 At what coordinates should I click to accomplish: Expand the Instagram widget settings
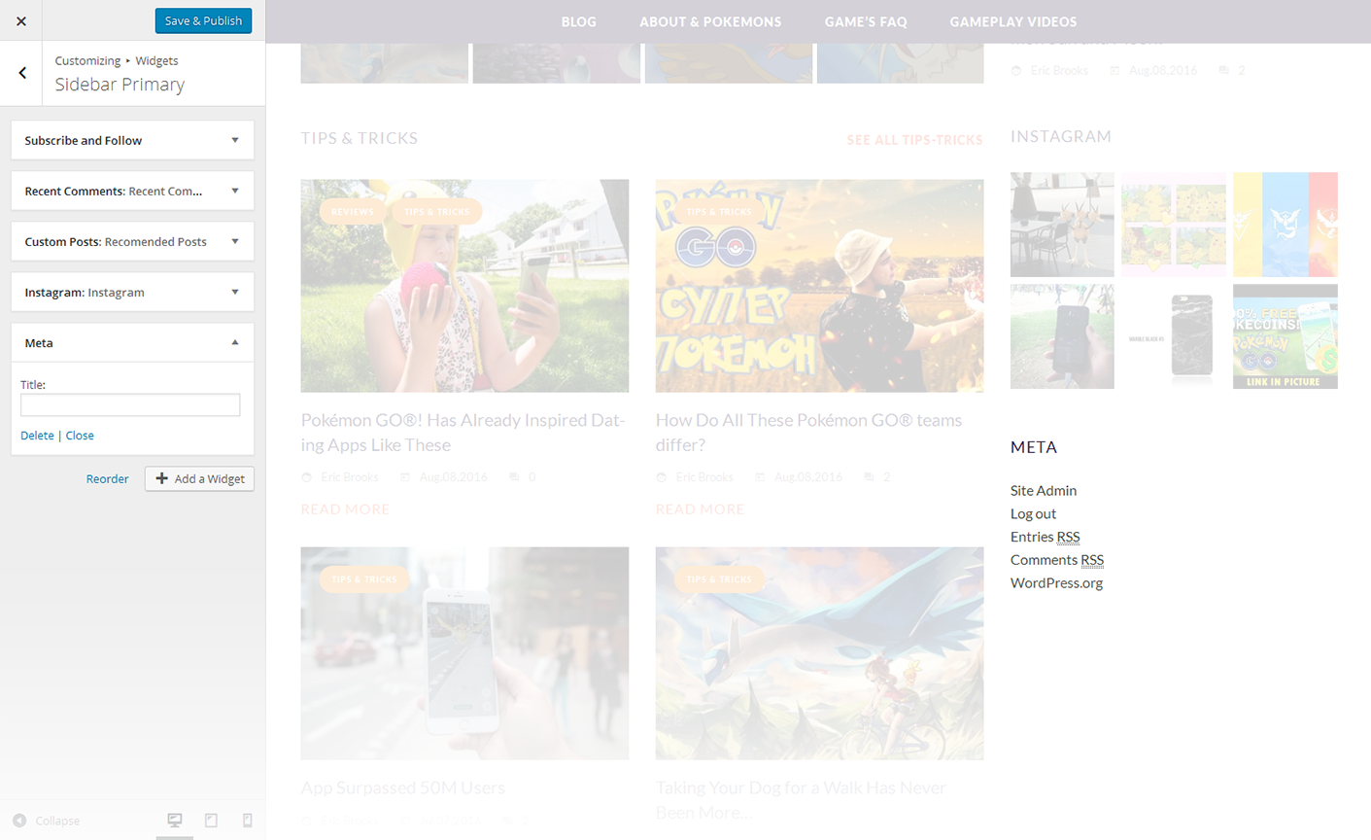[x=132, y=292]
